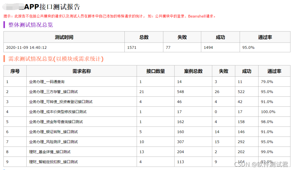This screenshot has height=170, width=293.
Task: Select case total 548 in 三方存管 row
Action: 181,92
